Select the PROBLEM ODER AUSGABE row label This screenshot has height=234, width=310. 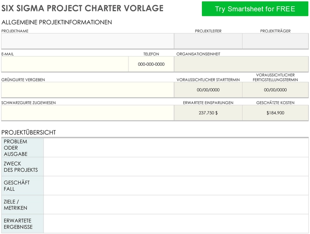(x=22, y=148)
